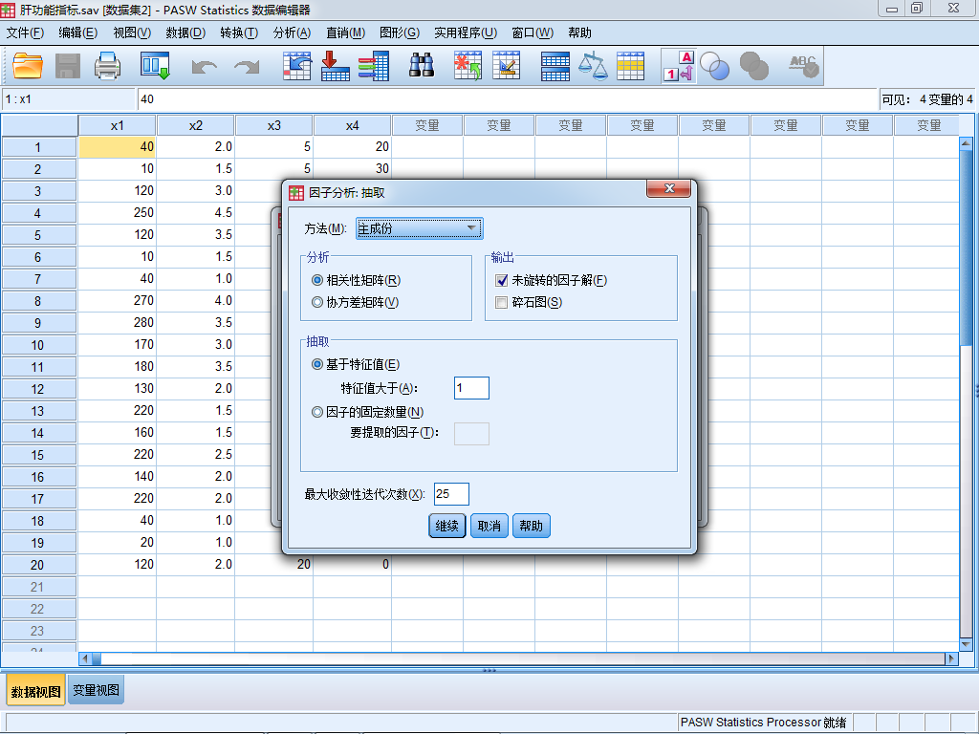The image size is (979, 734).
Task: Select the 因子的固定数量 radio button
Action: [x=317, y=412]
